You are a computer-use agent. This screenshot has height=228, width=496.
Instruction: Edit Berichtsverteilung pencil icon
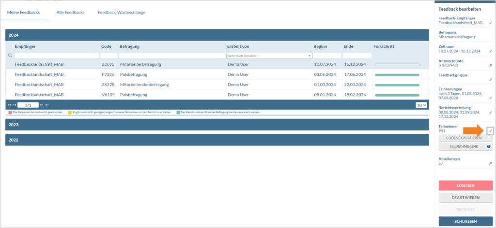tap(491, 112)
